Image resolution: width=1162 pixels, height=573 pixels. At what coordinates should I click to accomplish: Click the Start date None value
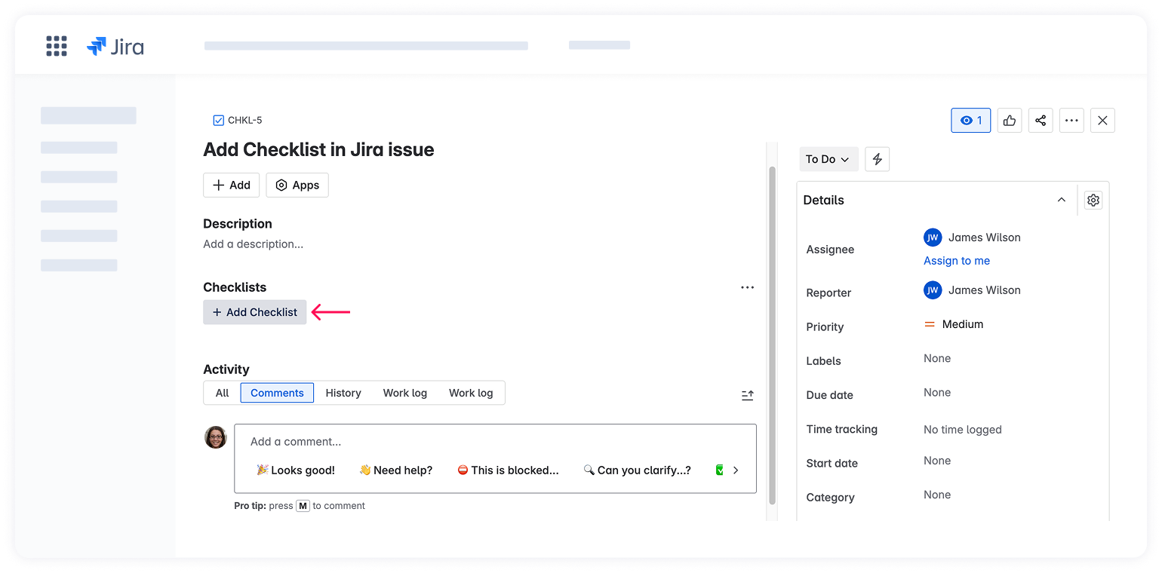point(937,461)
